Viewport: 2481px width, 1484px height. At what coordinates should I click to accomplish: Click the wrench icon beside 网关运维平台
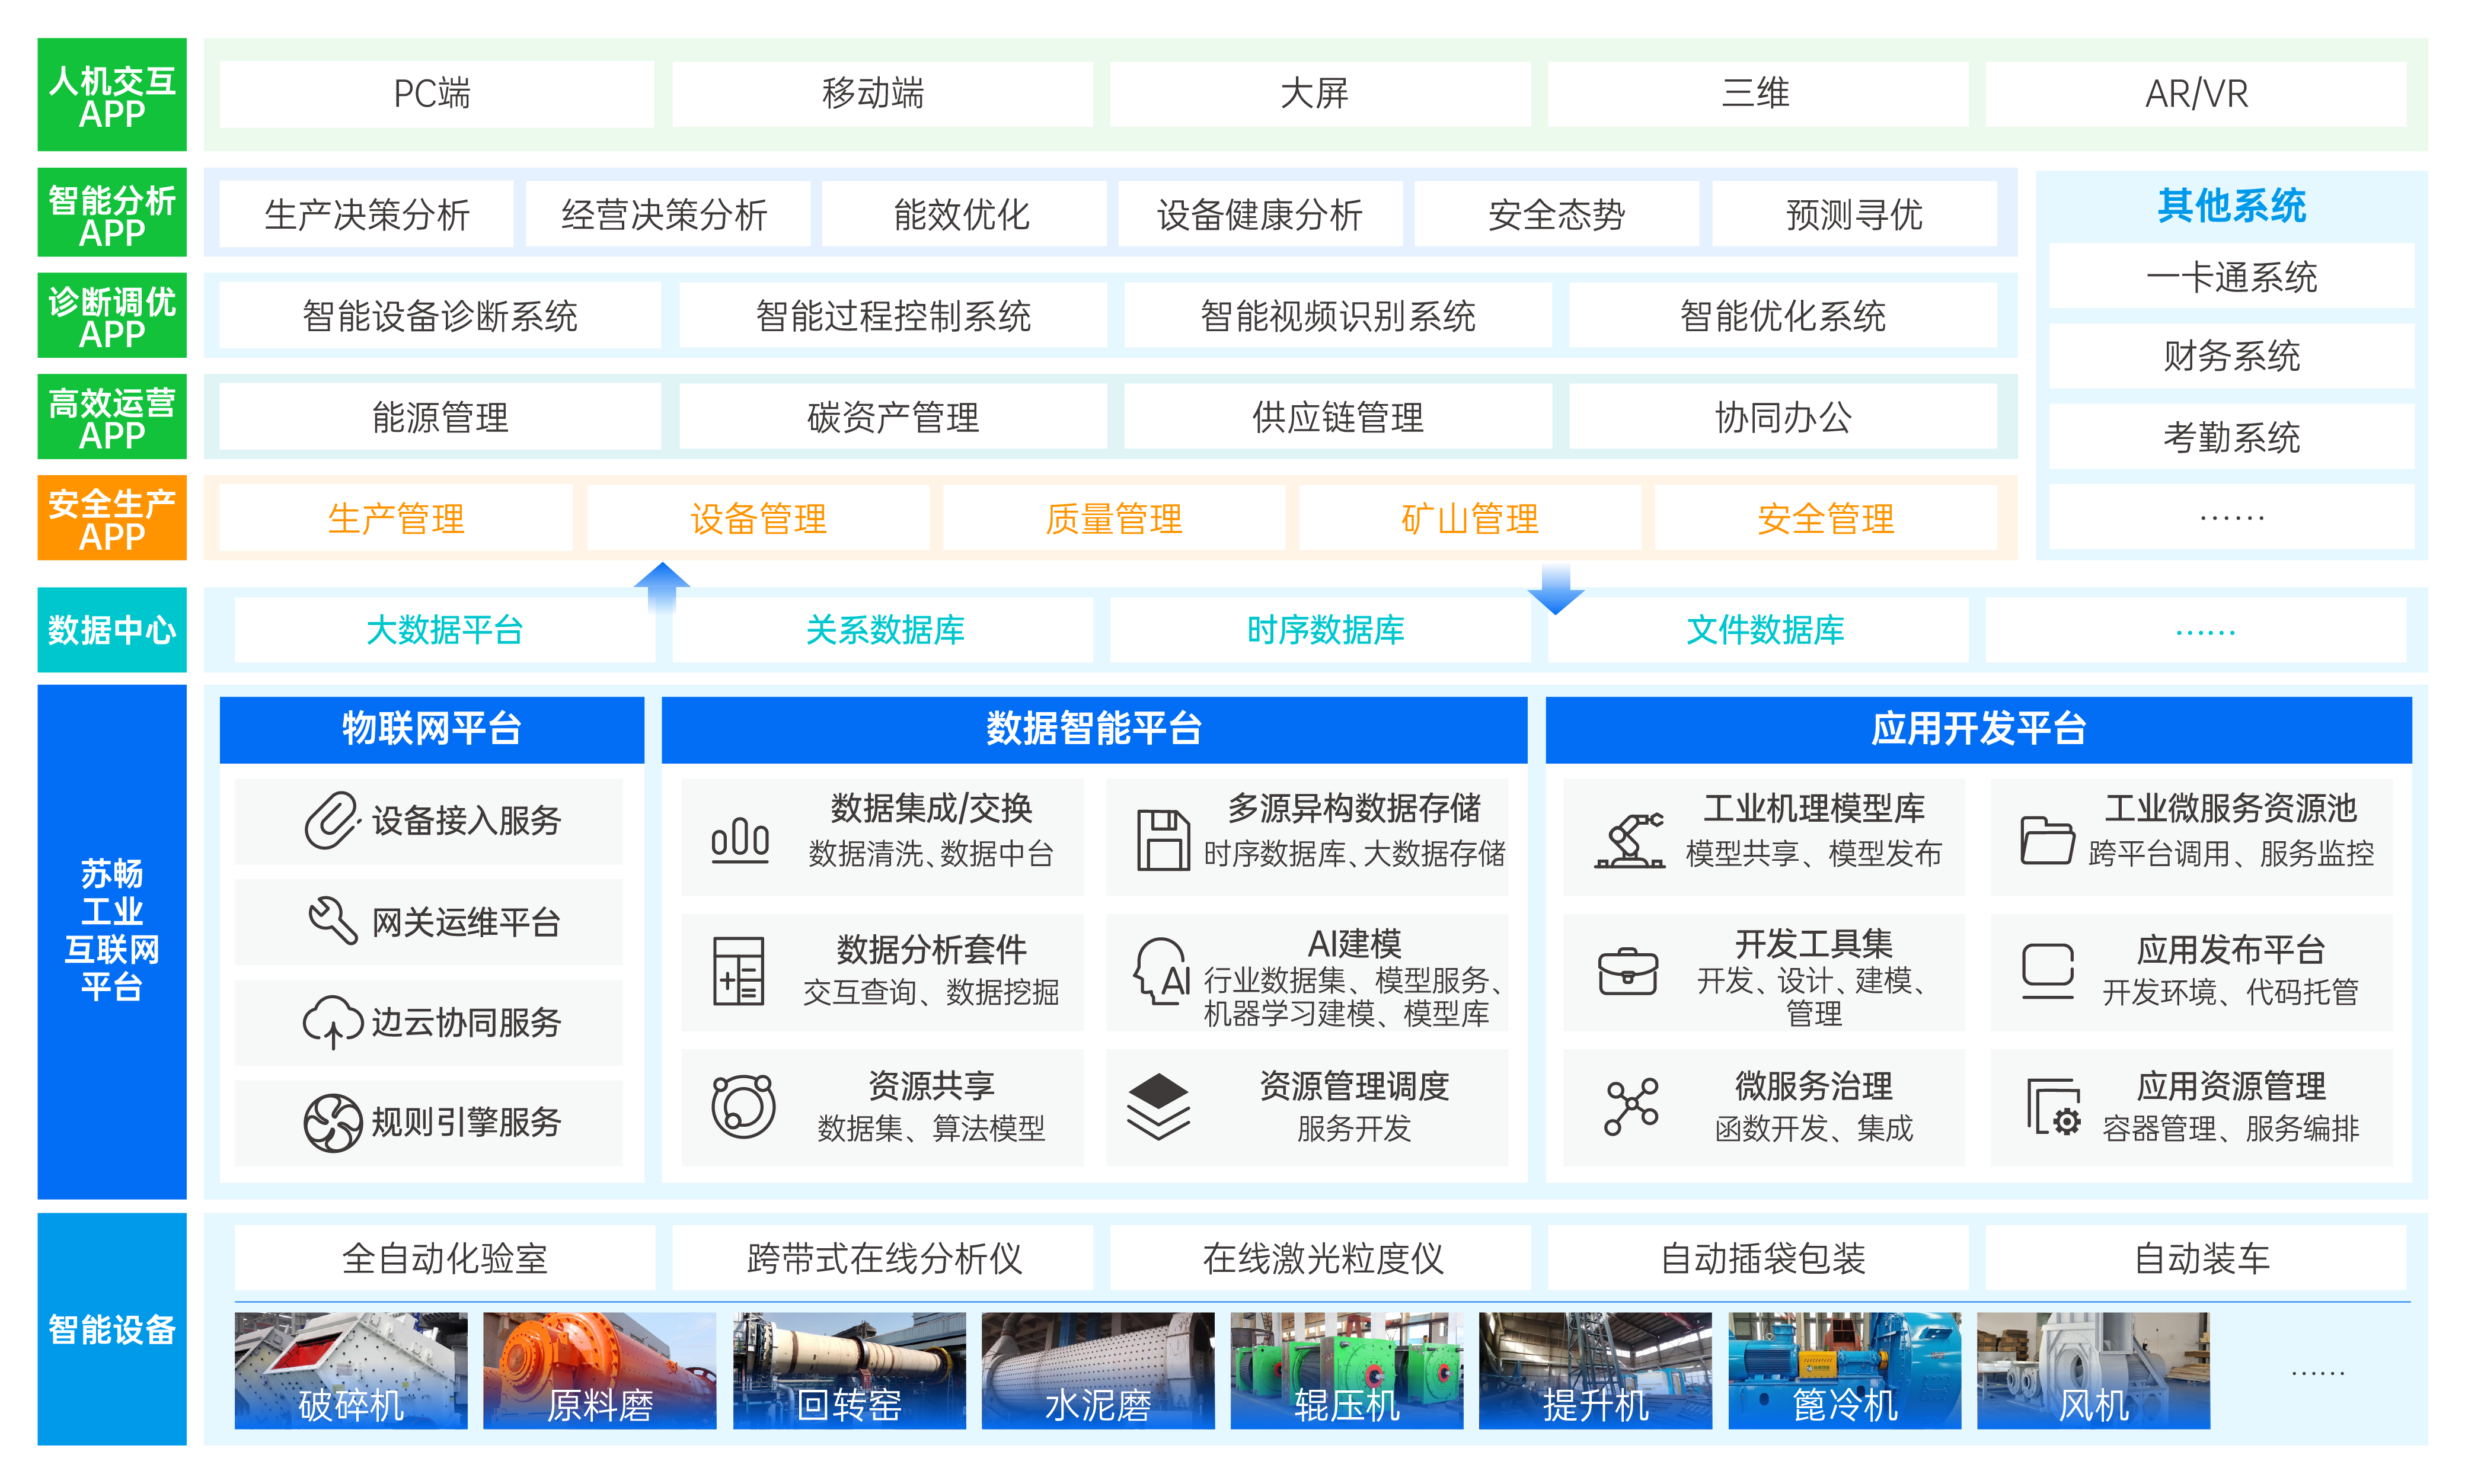click(x=333, y=921)
